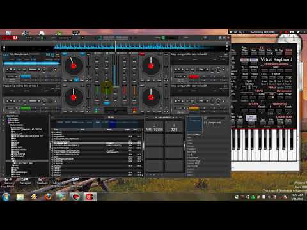Open File Explorer from the taskbar

coord(20,197)
